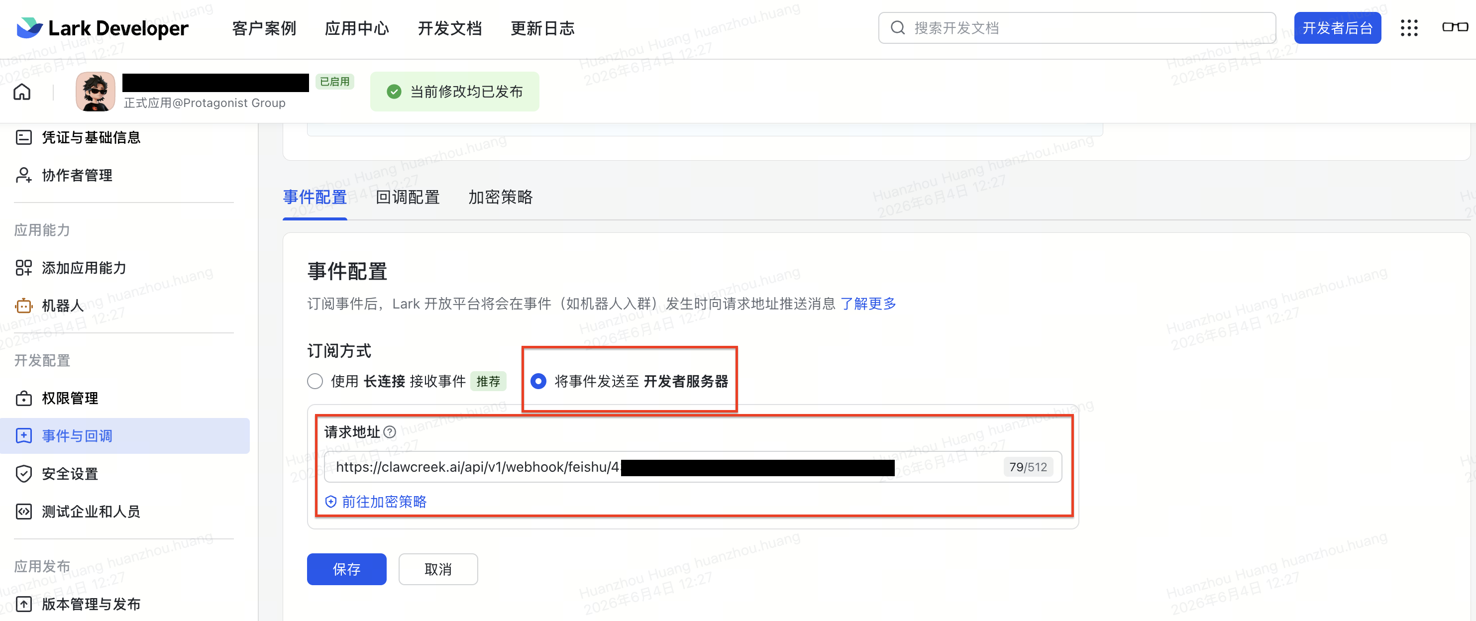Open 版本管理与发布 in sidebar
This screenshot has width=1476, height=621.
click(91, 604)
